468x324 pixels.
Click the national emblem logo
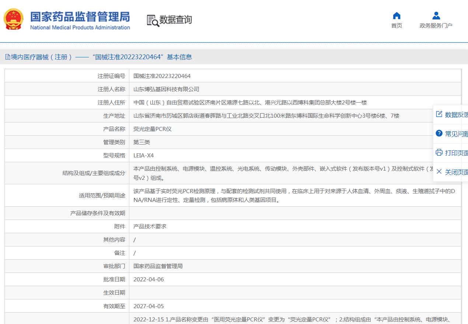click(x=13, y=19)
